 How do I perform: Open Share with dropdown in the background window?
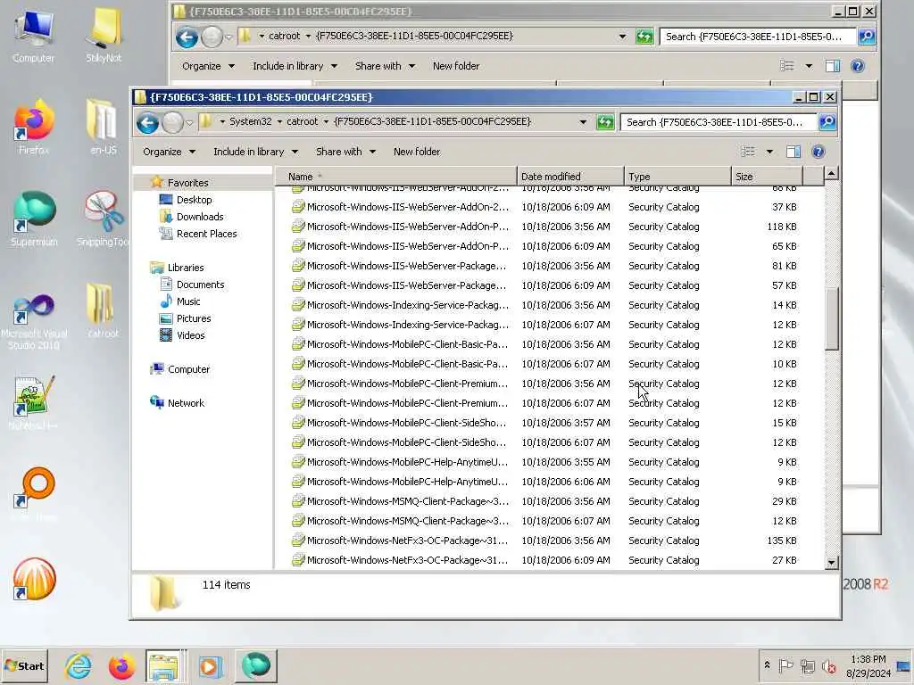(385, 66)
